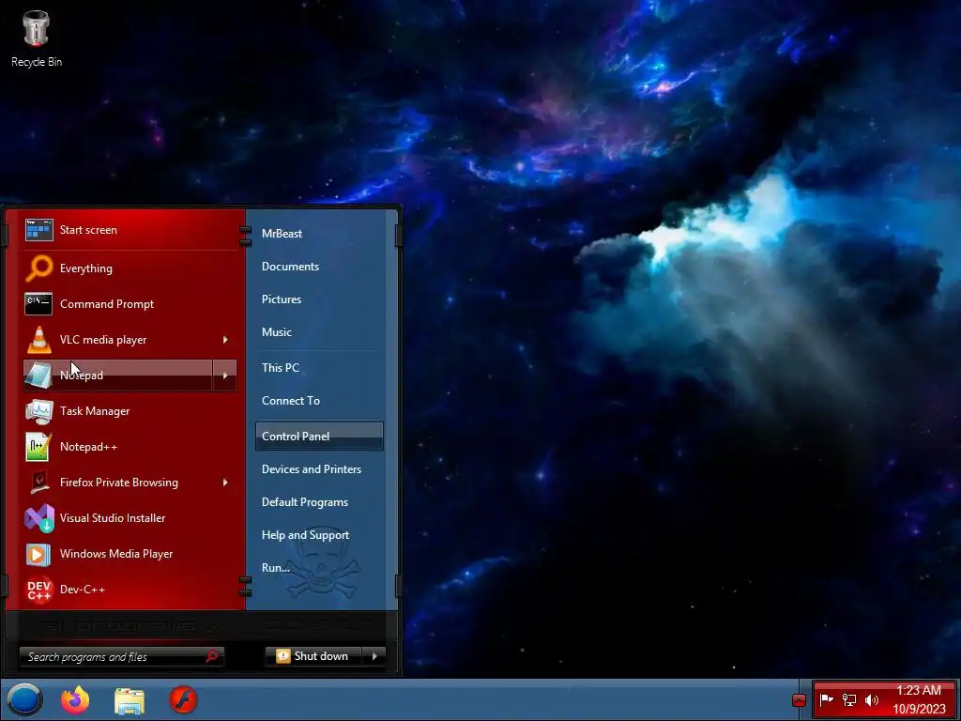The height and width of the screenshot is (721, 961).
Task: Click the Action Center flag icon
Action: click(826, 699)
